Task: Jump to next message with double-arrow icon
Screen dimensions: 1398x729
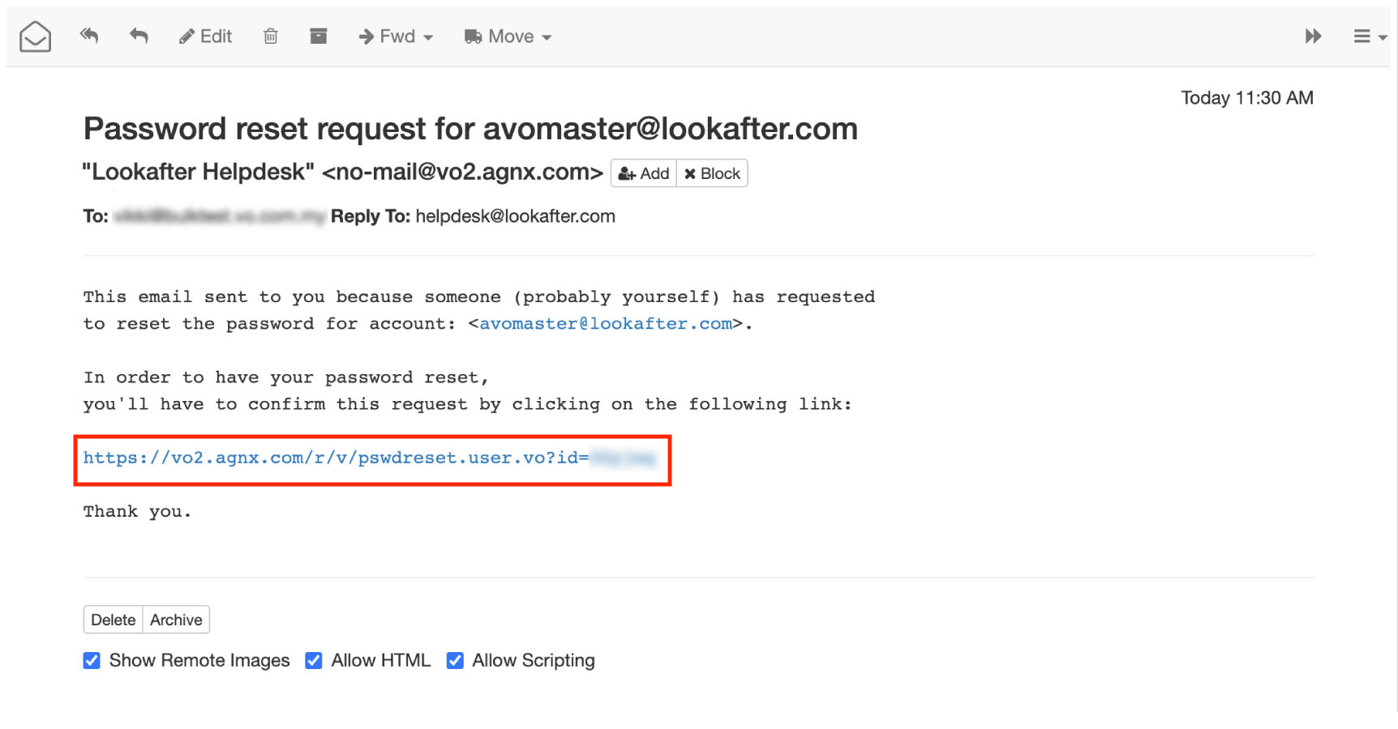Action: coord(1313,36)
